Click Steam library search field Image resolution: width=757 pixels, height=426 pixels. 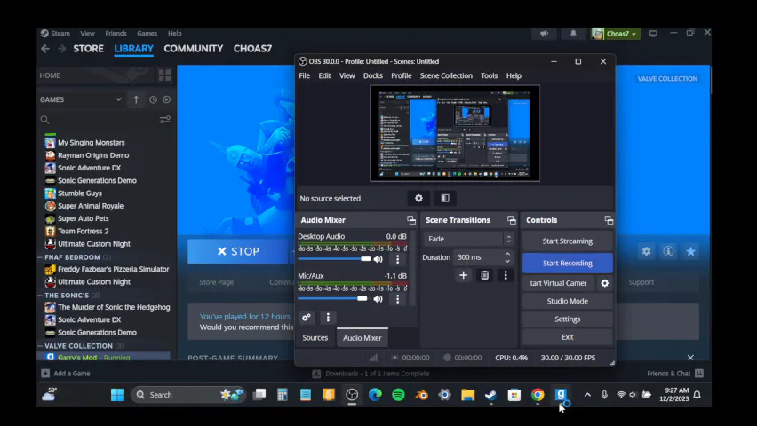coord(99,120)
